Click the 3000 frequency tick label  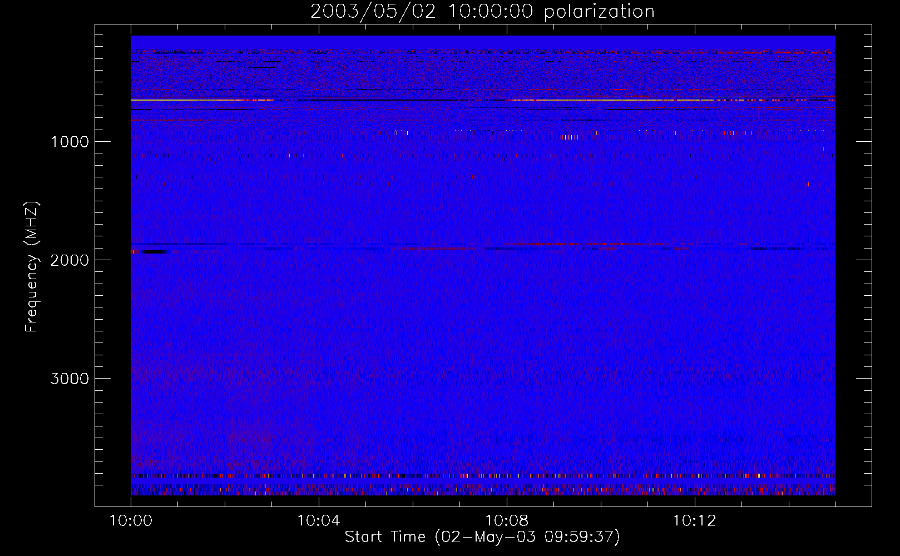pyautogui.click(x=70, y=379)
